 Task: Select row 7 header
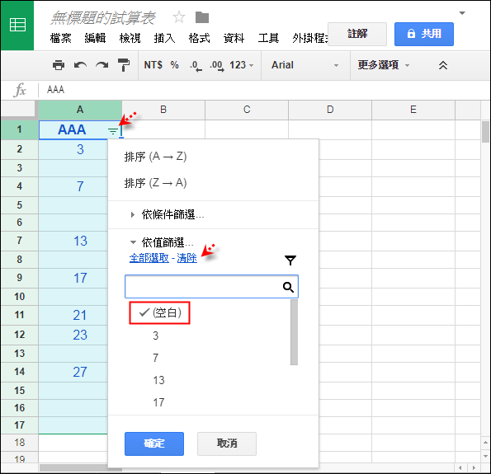(x=20, y=241)
